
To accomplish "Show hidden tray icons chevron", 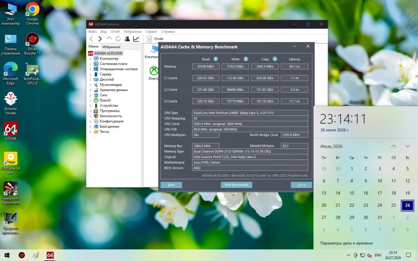I will (349, 255).
